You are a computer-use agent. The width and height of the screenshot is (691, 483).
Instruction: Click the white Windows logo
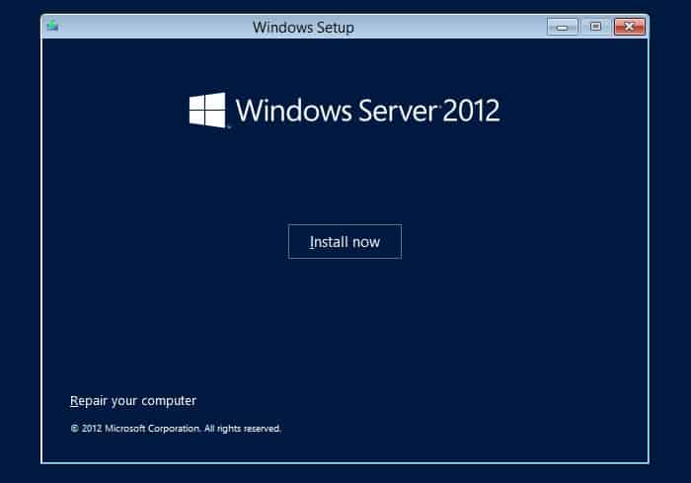[x=207, y=110]
